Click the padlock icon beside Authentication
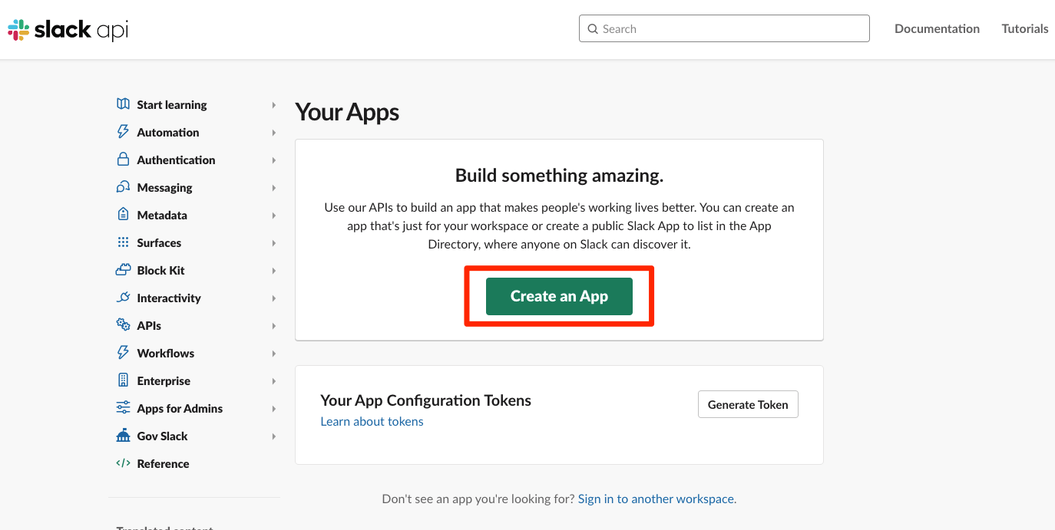 tap(123, 160)
